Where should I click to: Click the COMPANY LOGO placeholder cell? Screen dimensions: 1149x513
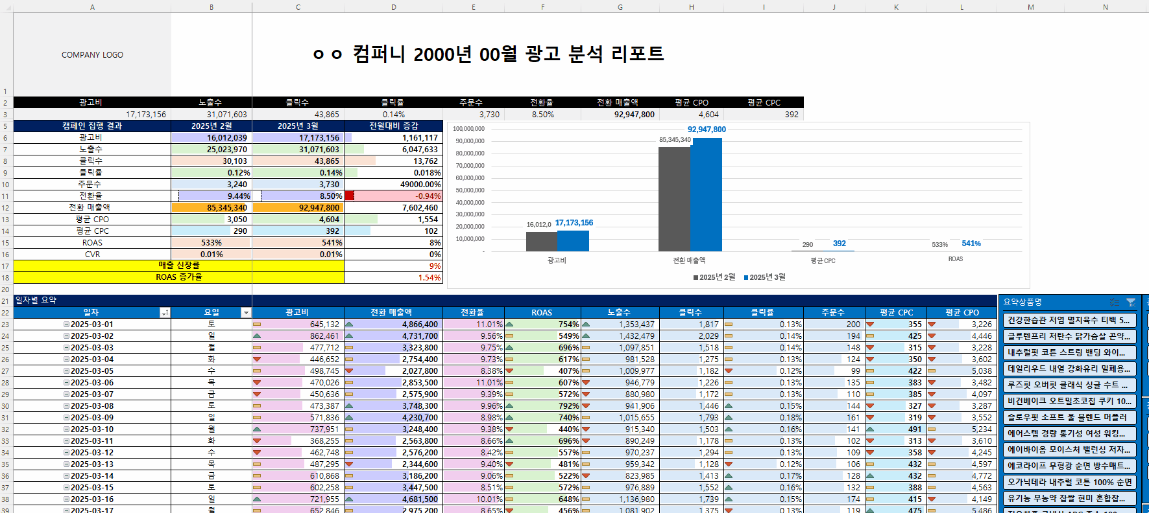pos(92,55)
